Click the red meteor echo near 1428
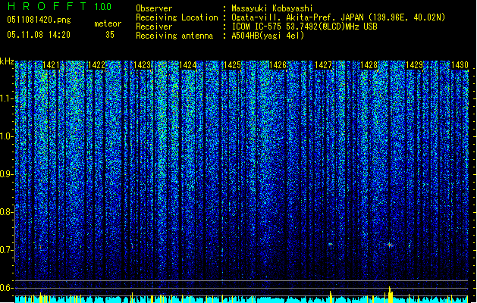Viewport: 477px width, 303px height. coord(389,245)
